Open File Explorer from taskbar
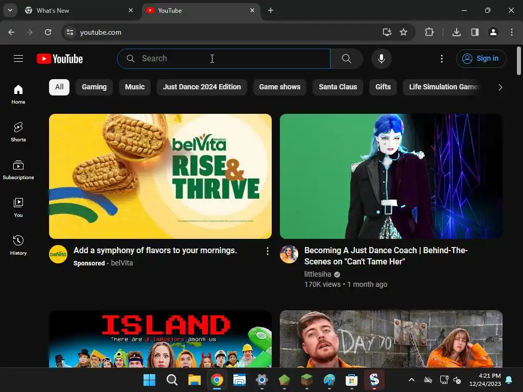Viewport: 523px width, 392px height. point(194,380)
